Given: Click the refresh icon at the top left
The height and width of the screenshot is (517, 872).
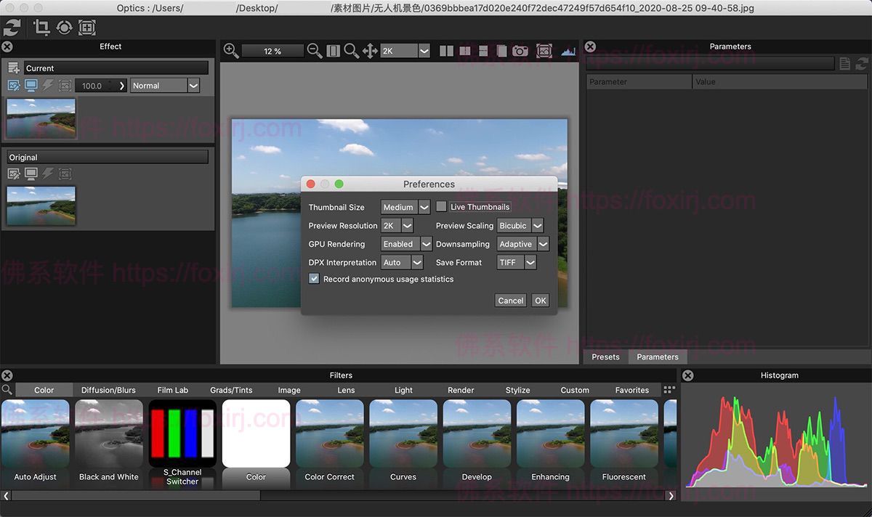Looking at the screenshot, I should (x=12, y=27).
